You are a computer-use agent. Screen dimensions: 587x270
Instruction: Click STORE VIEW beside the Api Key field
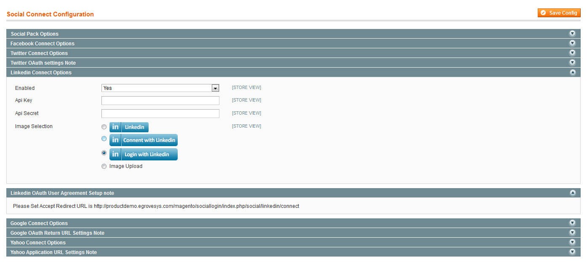(x=246, y=100)
